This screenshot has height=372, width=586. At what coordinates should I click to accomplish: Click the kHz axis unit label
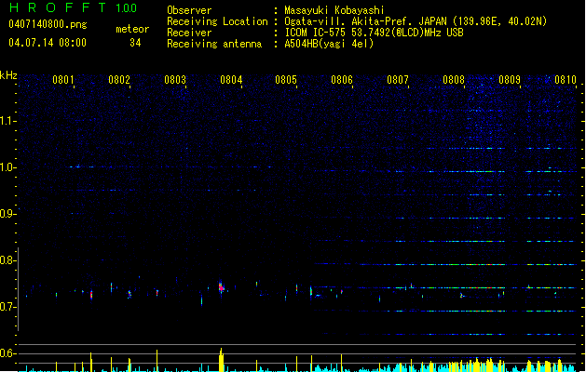point(8,75)
